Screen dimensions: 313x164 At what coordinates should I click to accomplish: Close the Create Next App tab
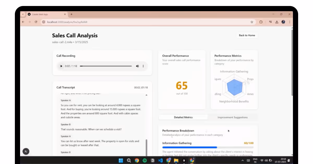coord(65,14)
